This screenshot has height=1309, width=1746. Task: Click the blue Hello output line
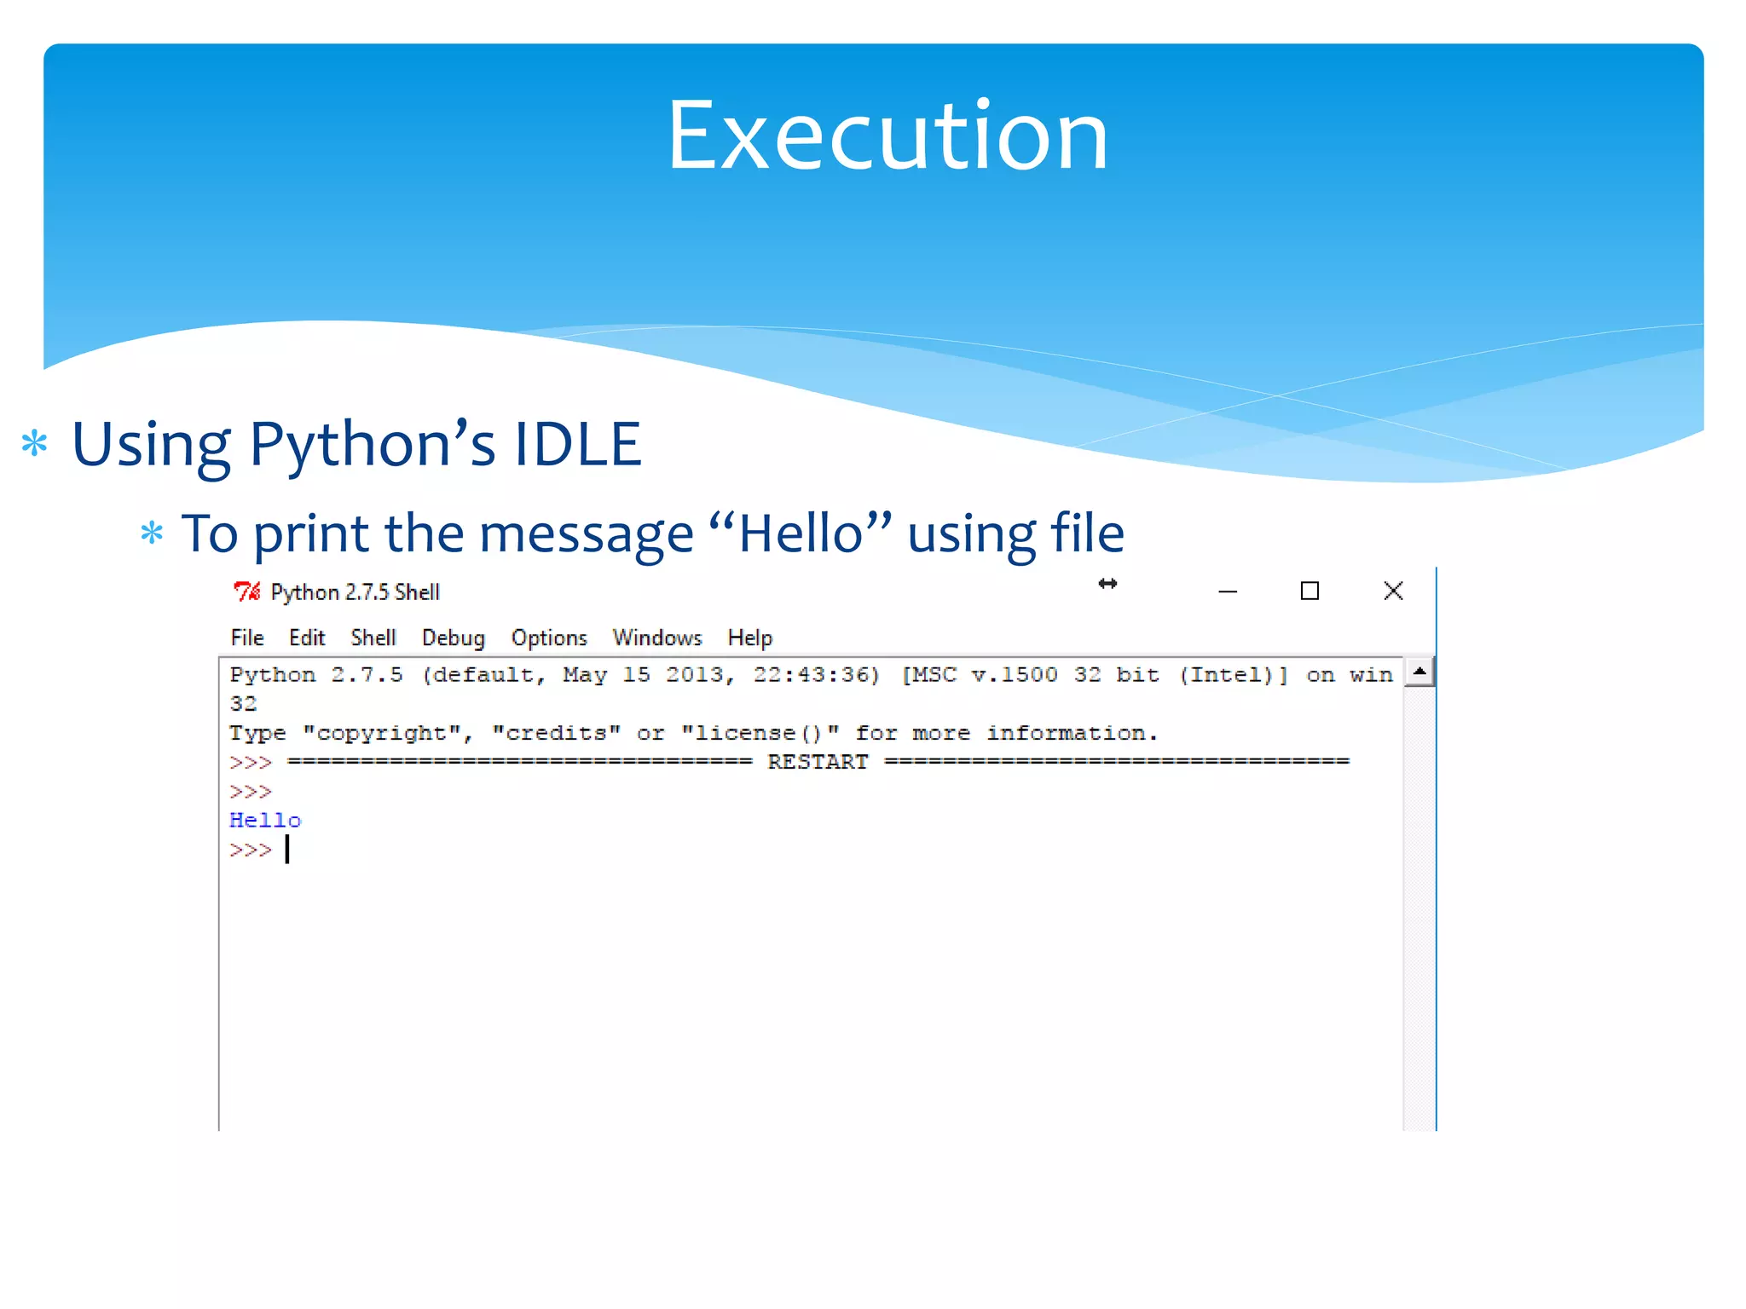(x=265, y=820)
